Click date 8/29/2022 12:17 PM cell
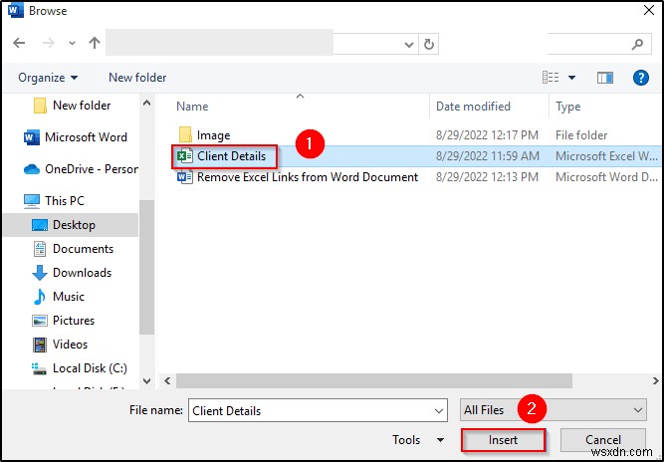This screenshot has width=664, height=462. tap(487, 135)
